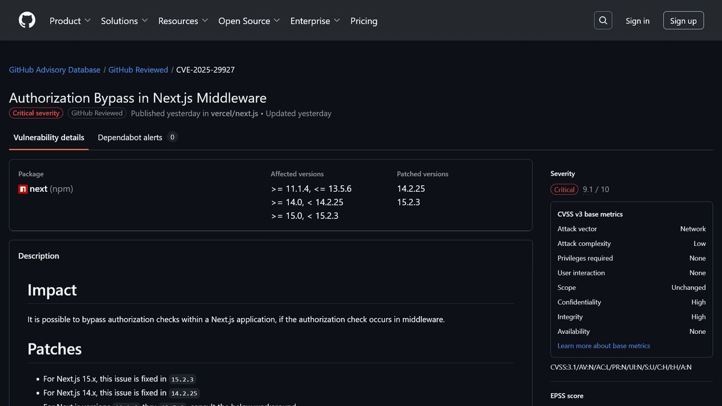
Task: Click the Critical badge under Severity
Action: tap(564, 189)
